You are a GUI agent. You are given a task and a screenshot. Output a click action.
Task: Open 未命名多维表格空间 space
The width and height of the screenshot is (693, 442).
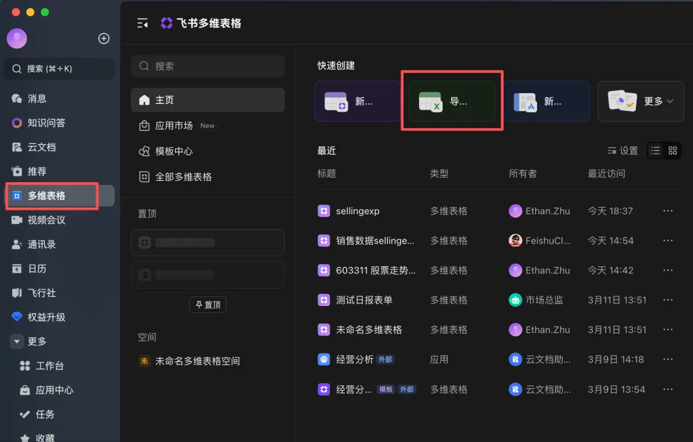click(208, 361)
